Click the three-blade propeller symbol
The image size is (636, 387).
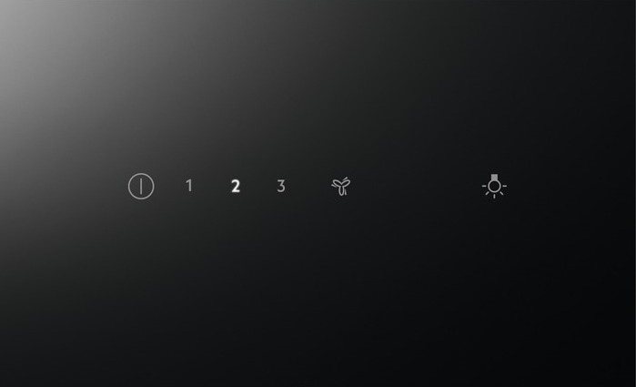coord(341,186)
